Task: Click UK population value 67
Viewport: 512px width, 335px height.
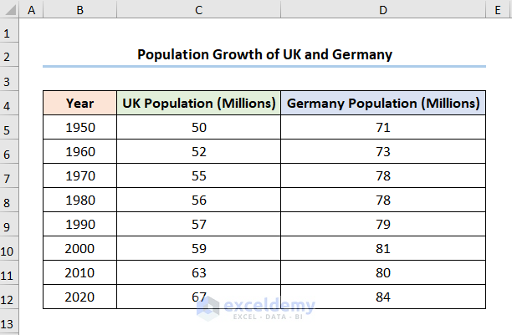Action: click(x=198, y=298)
